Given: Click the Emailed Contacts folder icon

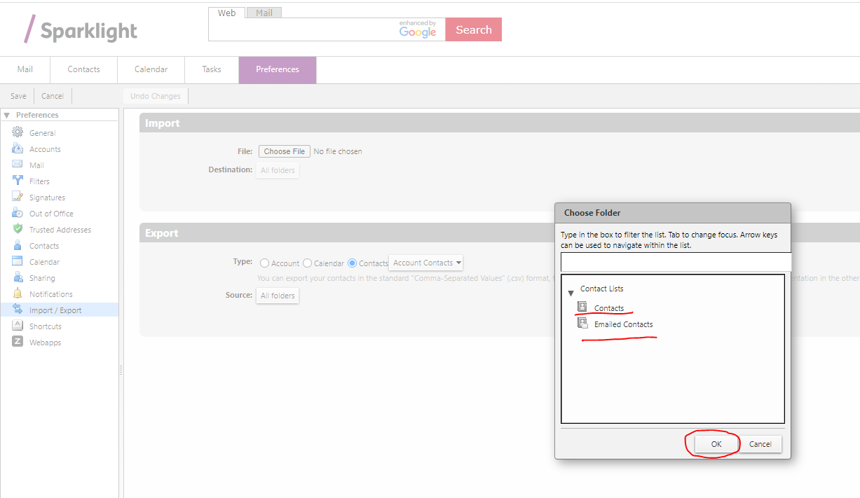Looking at the screenshot, I should pyautogui.click(x=582, y=323).
